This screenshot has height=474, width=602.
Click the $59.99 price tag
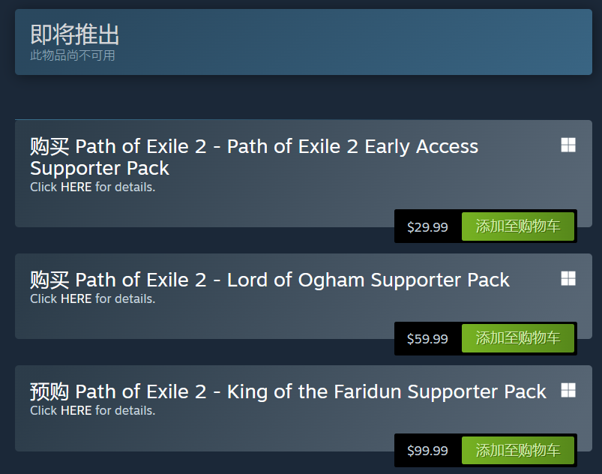pos(427,339)
